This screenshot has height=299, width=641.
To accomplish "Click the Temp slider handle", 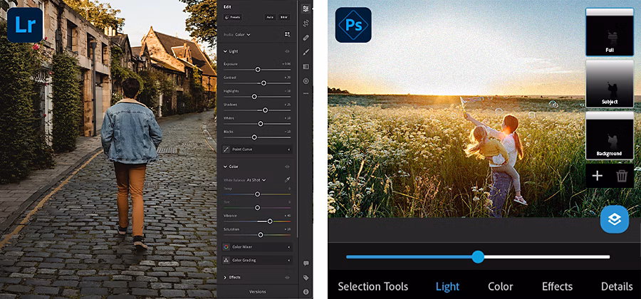I will (258, 194).
